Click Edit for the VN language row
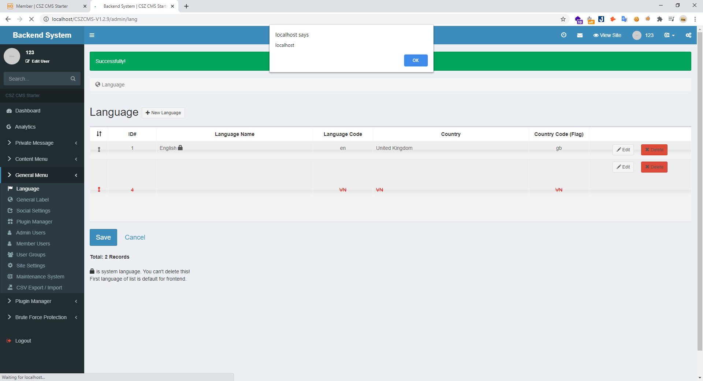 point(623,167)
